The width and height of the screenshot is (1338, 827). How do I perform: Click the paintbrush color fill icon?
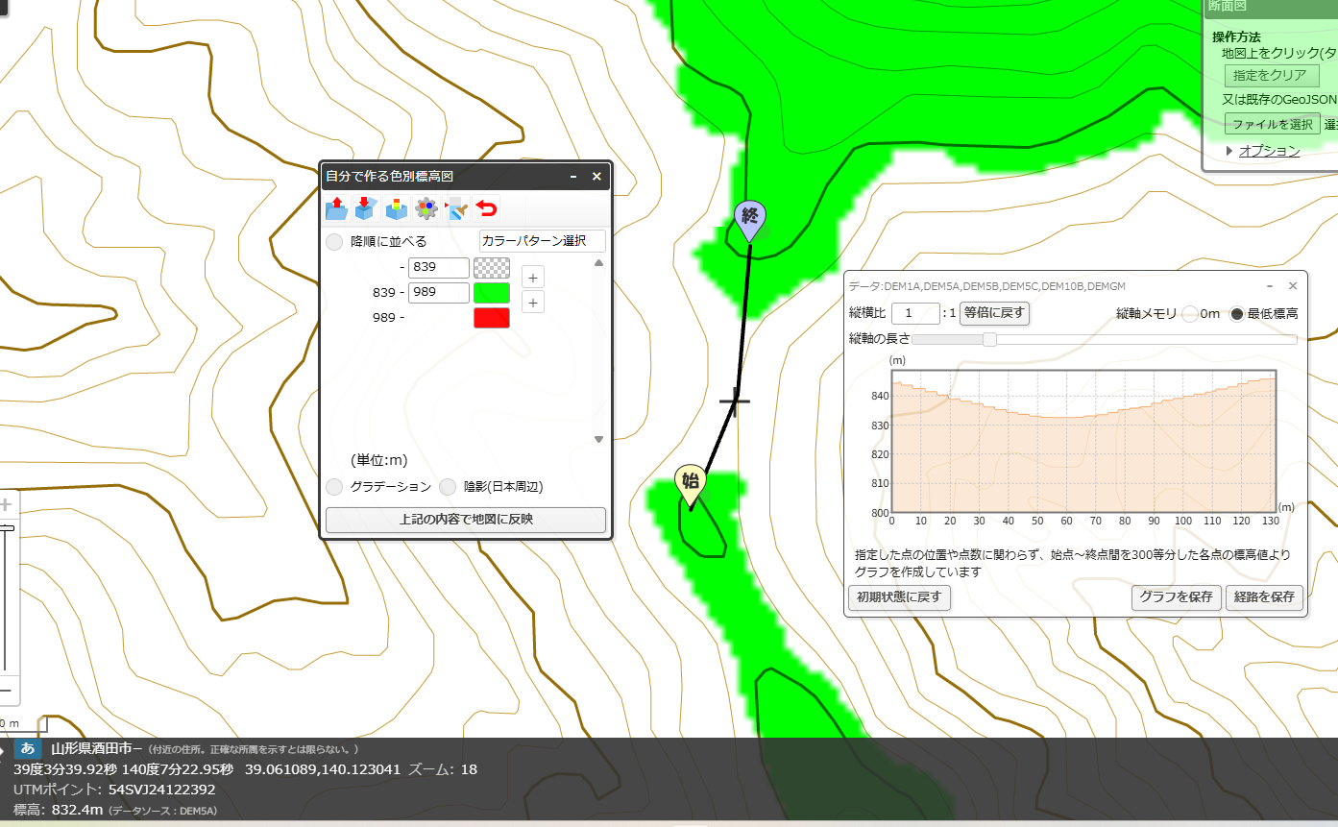tap(456, 208)
